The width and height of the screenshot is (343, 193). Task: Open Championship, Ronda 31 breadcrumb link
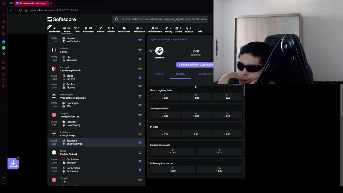[174, 39]
